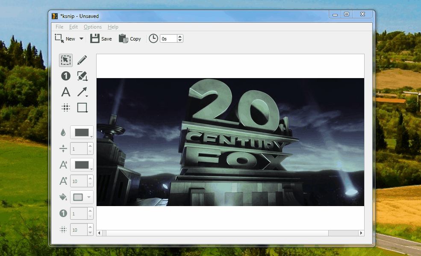The width and height of the screenshot is (421, 256).
Task: Open the Help menu
Action: 113,27
